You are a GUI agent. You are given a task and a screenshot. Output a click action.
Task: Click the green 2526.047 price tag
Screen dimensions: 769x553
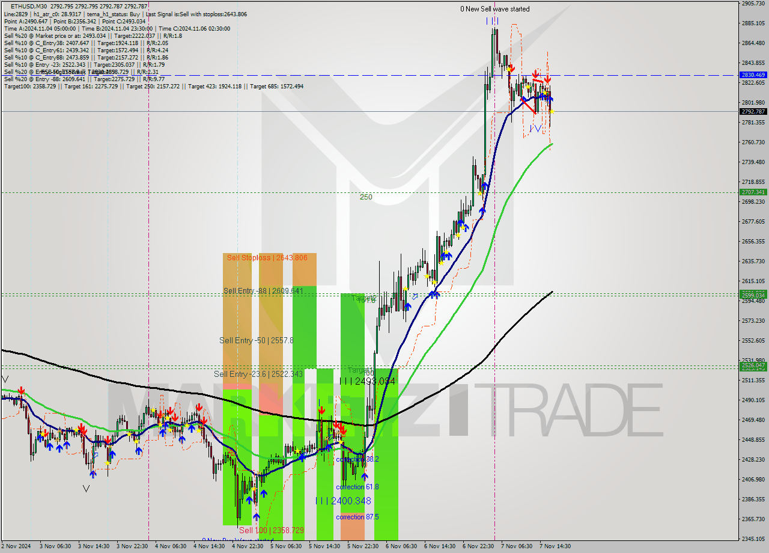tap(753, 365)
